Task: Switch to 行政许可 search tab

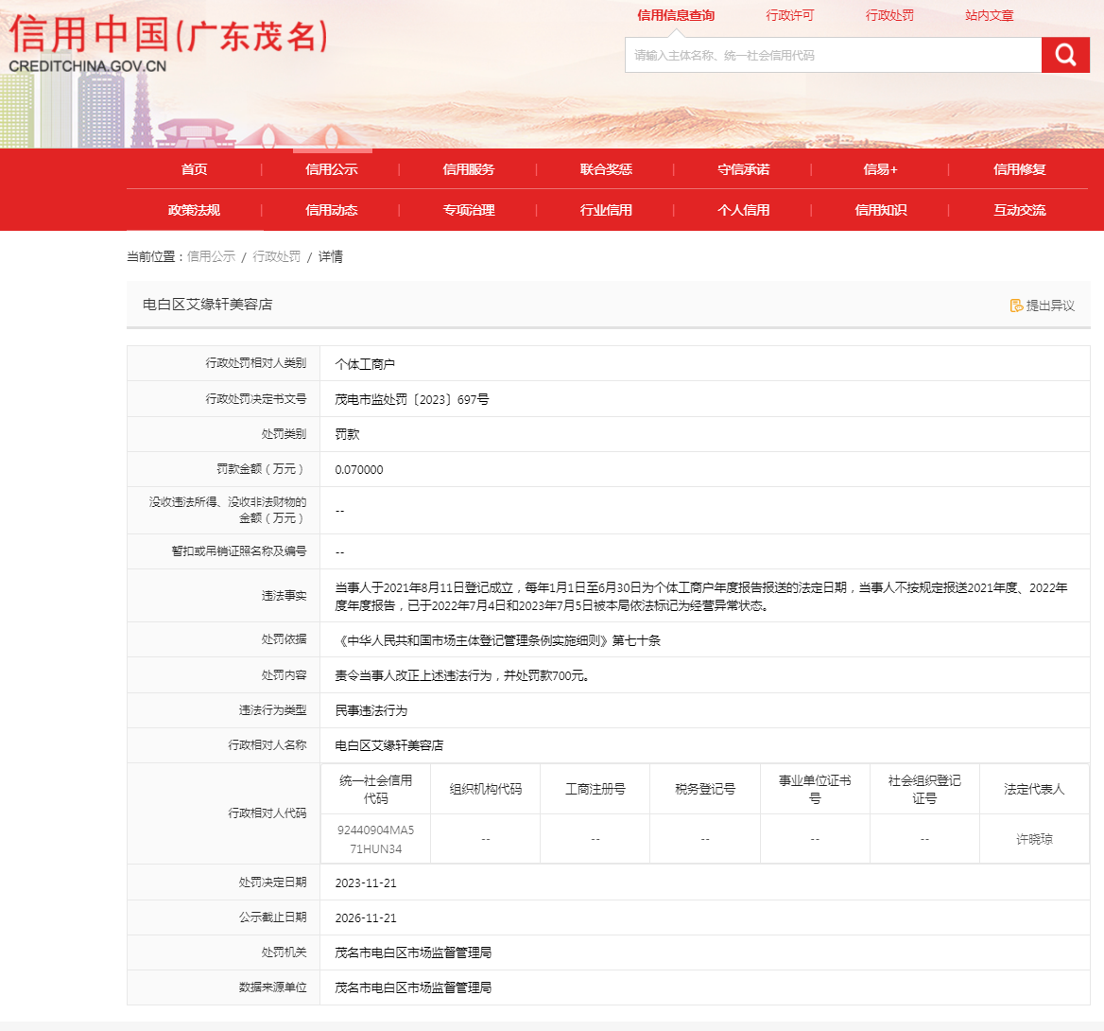Action: click(789, 15)
